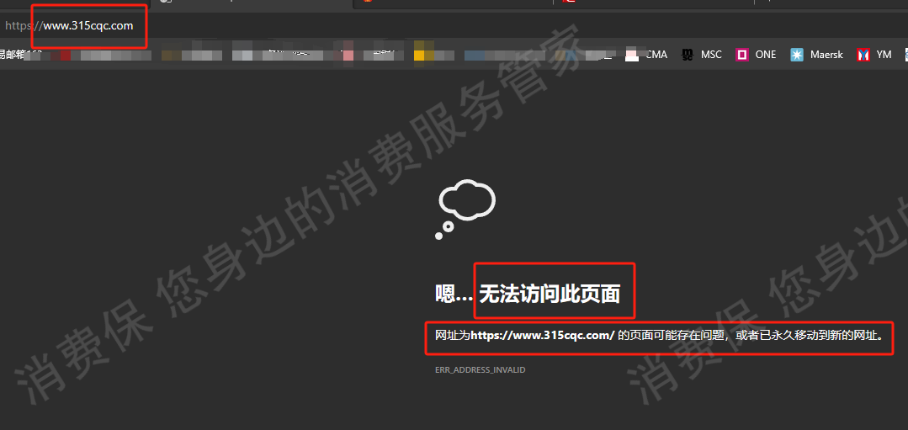Click the MSC bookmark favicon
Screen dimensions: 908x430
tap(688, 55)
